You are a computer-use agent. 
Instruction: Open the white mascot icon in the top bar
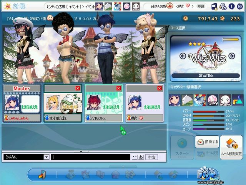(x=136, y=7)
